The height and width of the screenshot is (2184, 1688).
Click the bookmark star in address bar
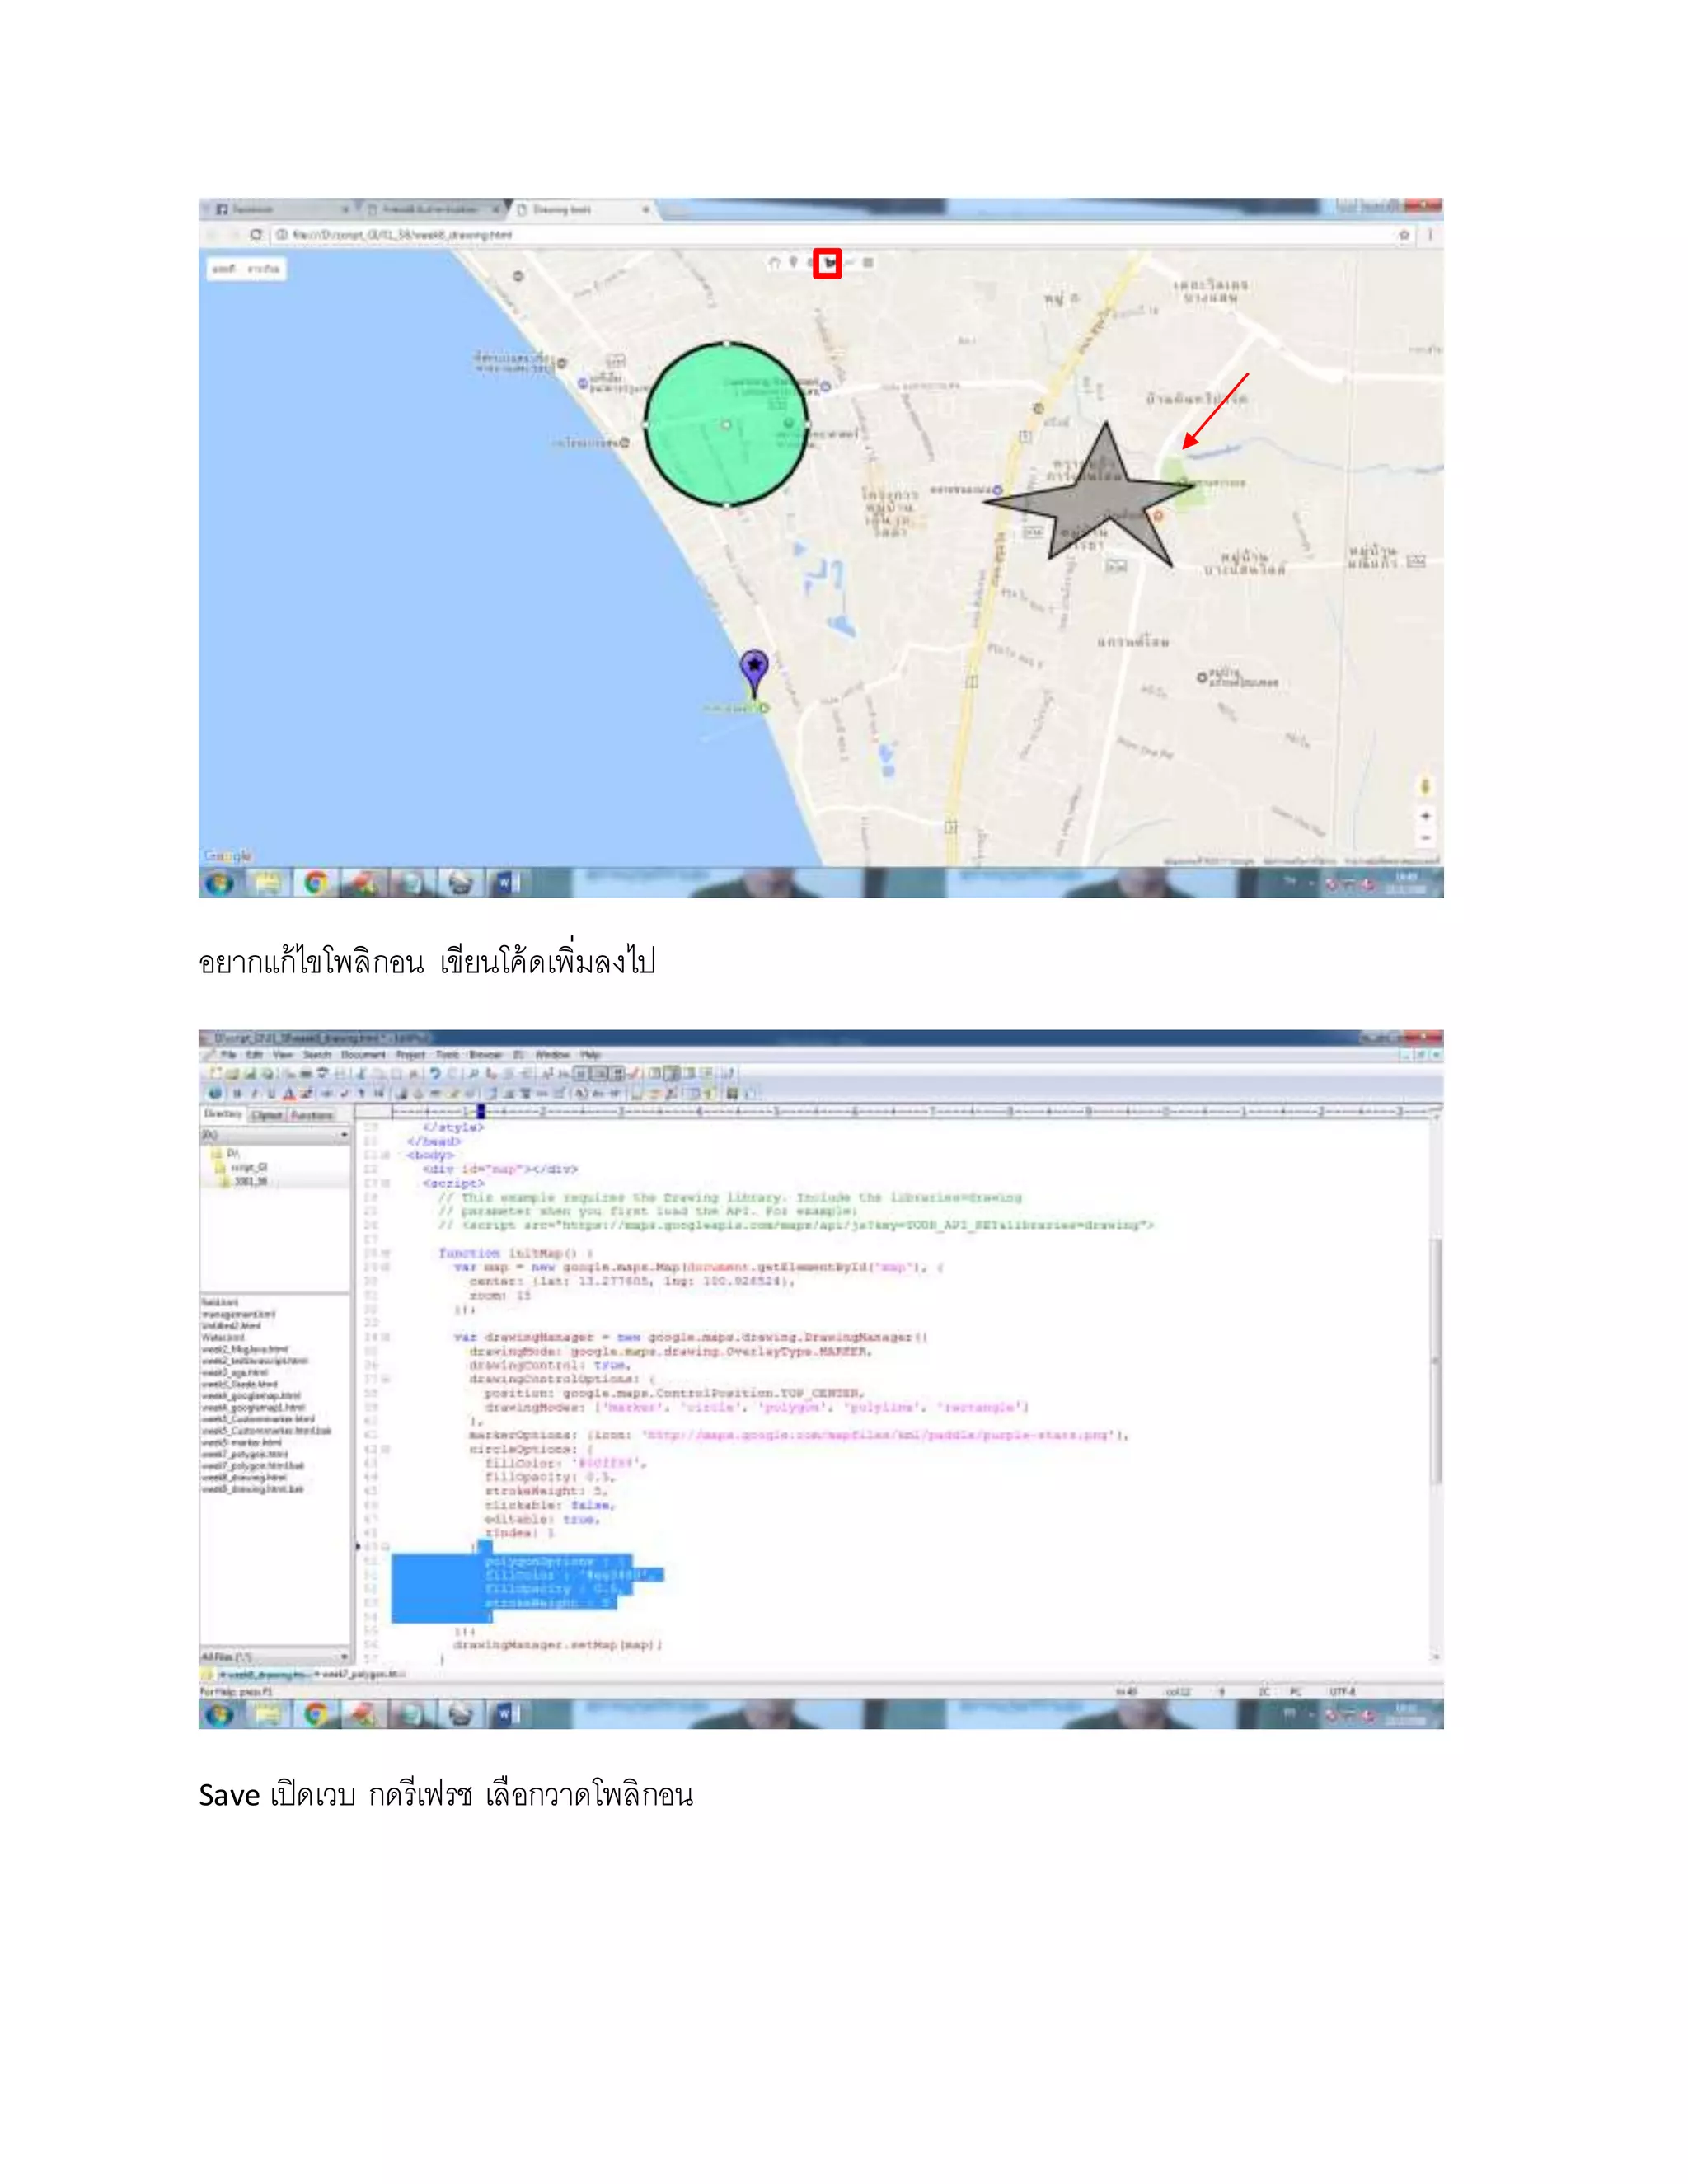pos(1404,235)
